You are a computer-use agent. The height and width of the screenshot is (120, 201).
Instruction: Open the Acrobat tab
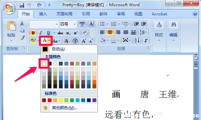coord(159,14)
